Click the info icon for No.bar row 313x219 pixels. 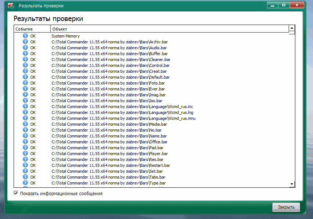coord(25,130)
